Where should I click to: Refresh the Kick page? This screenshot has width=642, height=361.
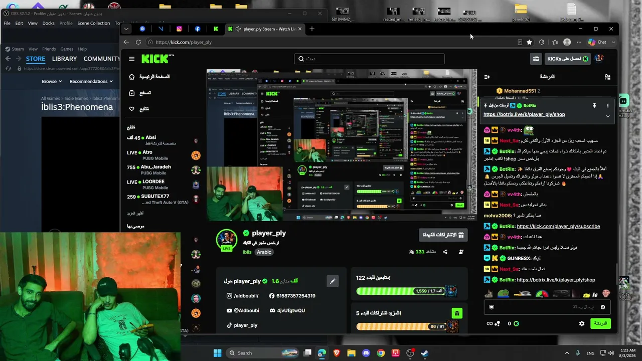pos(138,42)
